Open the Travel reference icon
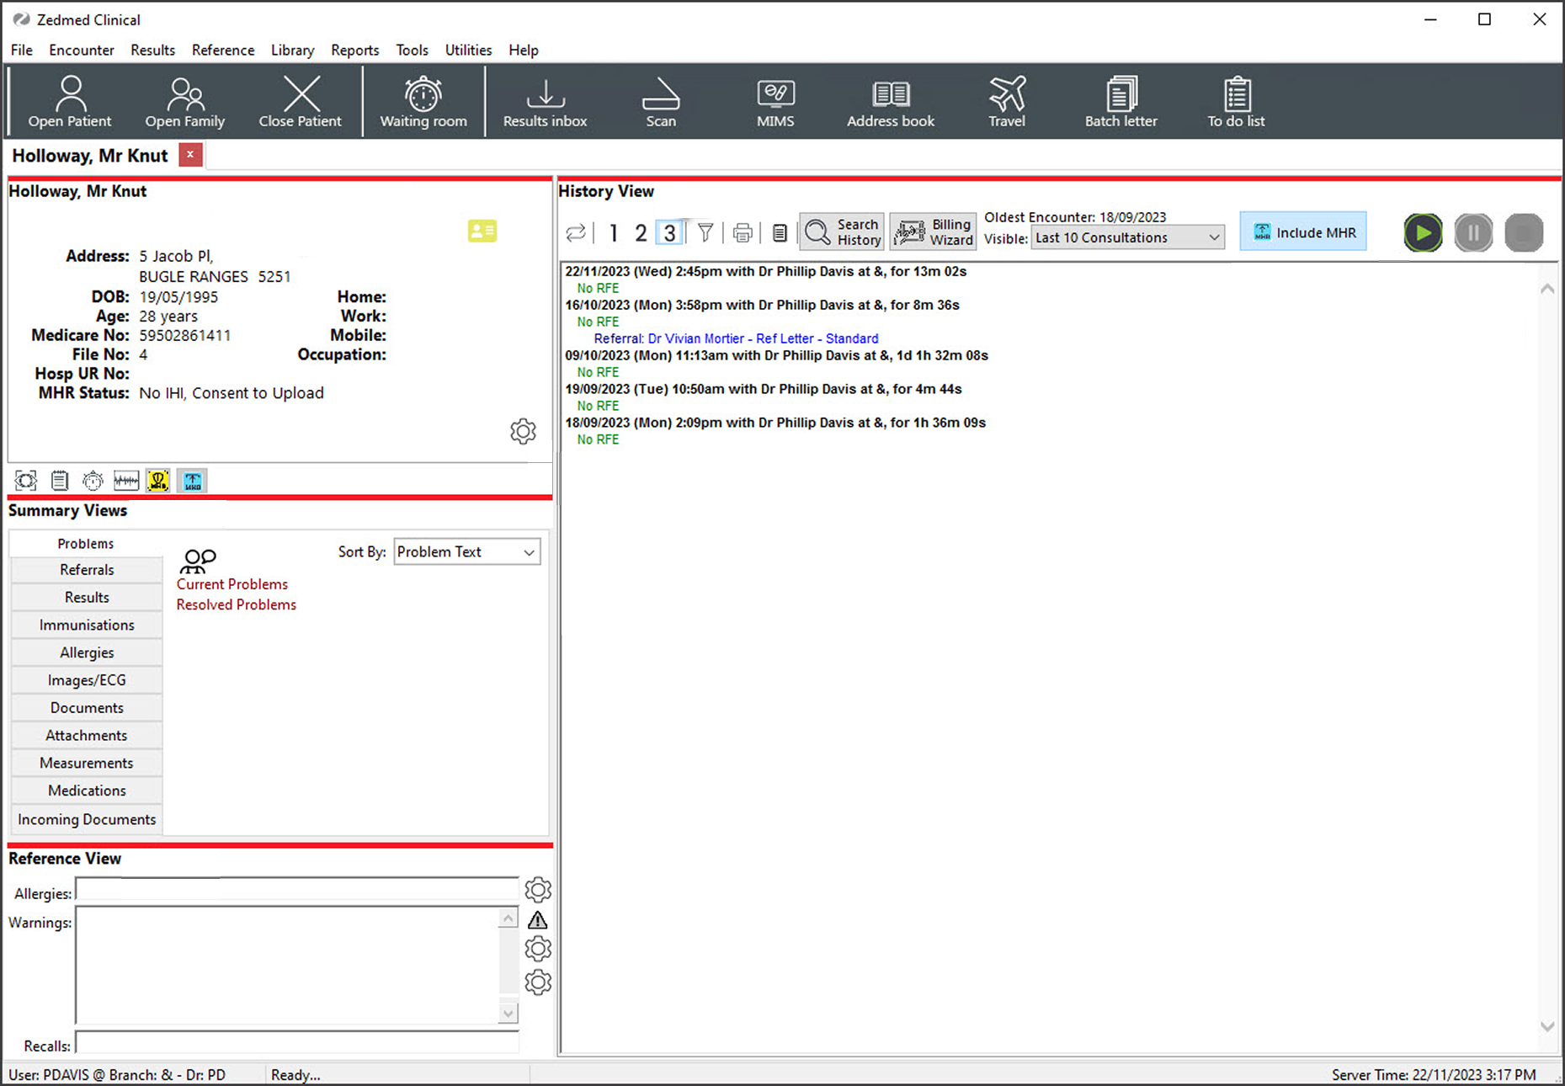The width and height of the screenshot is (1565, 1086). click(x=1006, y=102)
